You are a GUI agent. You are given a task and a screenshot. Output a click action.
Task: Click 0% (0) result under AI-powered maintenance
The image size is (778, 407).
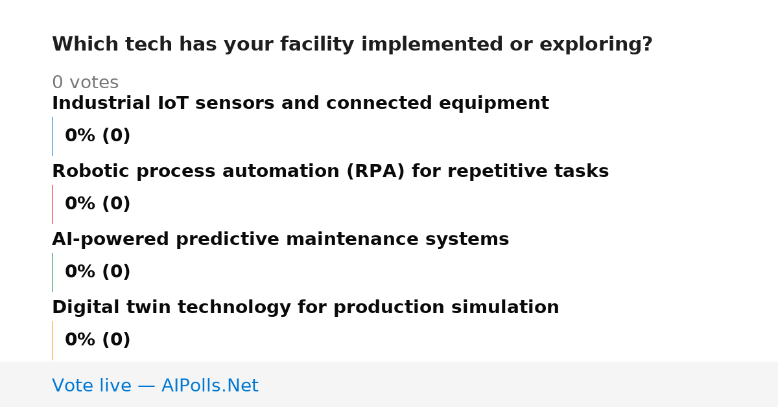(x=97, y=272)
